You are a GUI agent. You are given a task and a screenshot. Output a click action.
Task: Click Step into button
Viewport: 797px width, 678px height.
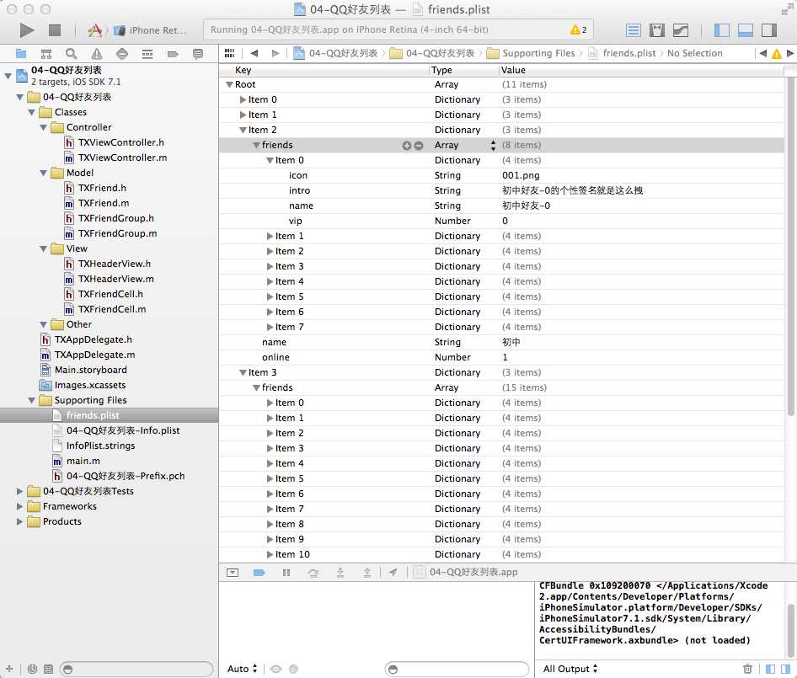[x=340, y=573]
